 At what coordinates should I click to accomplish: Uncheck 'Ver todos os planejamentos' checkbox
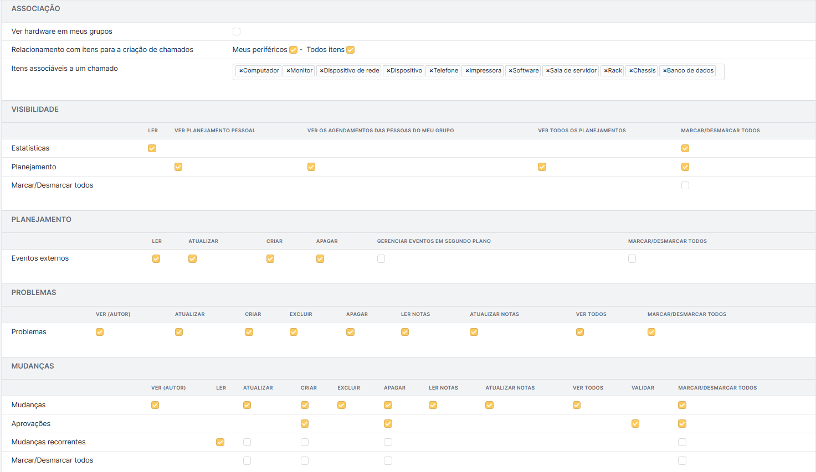click(542, 167)
